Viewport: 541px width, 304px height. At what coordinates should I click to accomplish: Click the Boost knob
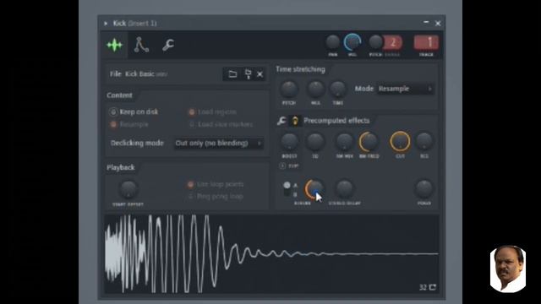coord(289,141)
